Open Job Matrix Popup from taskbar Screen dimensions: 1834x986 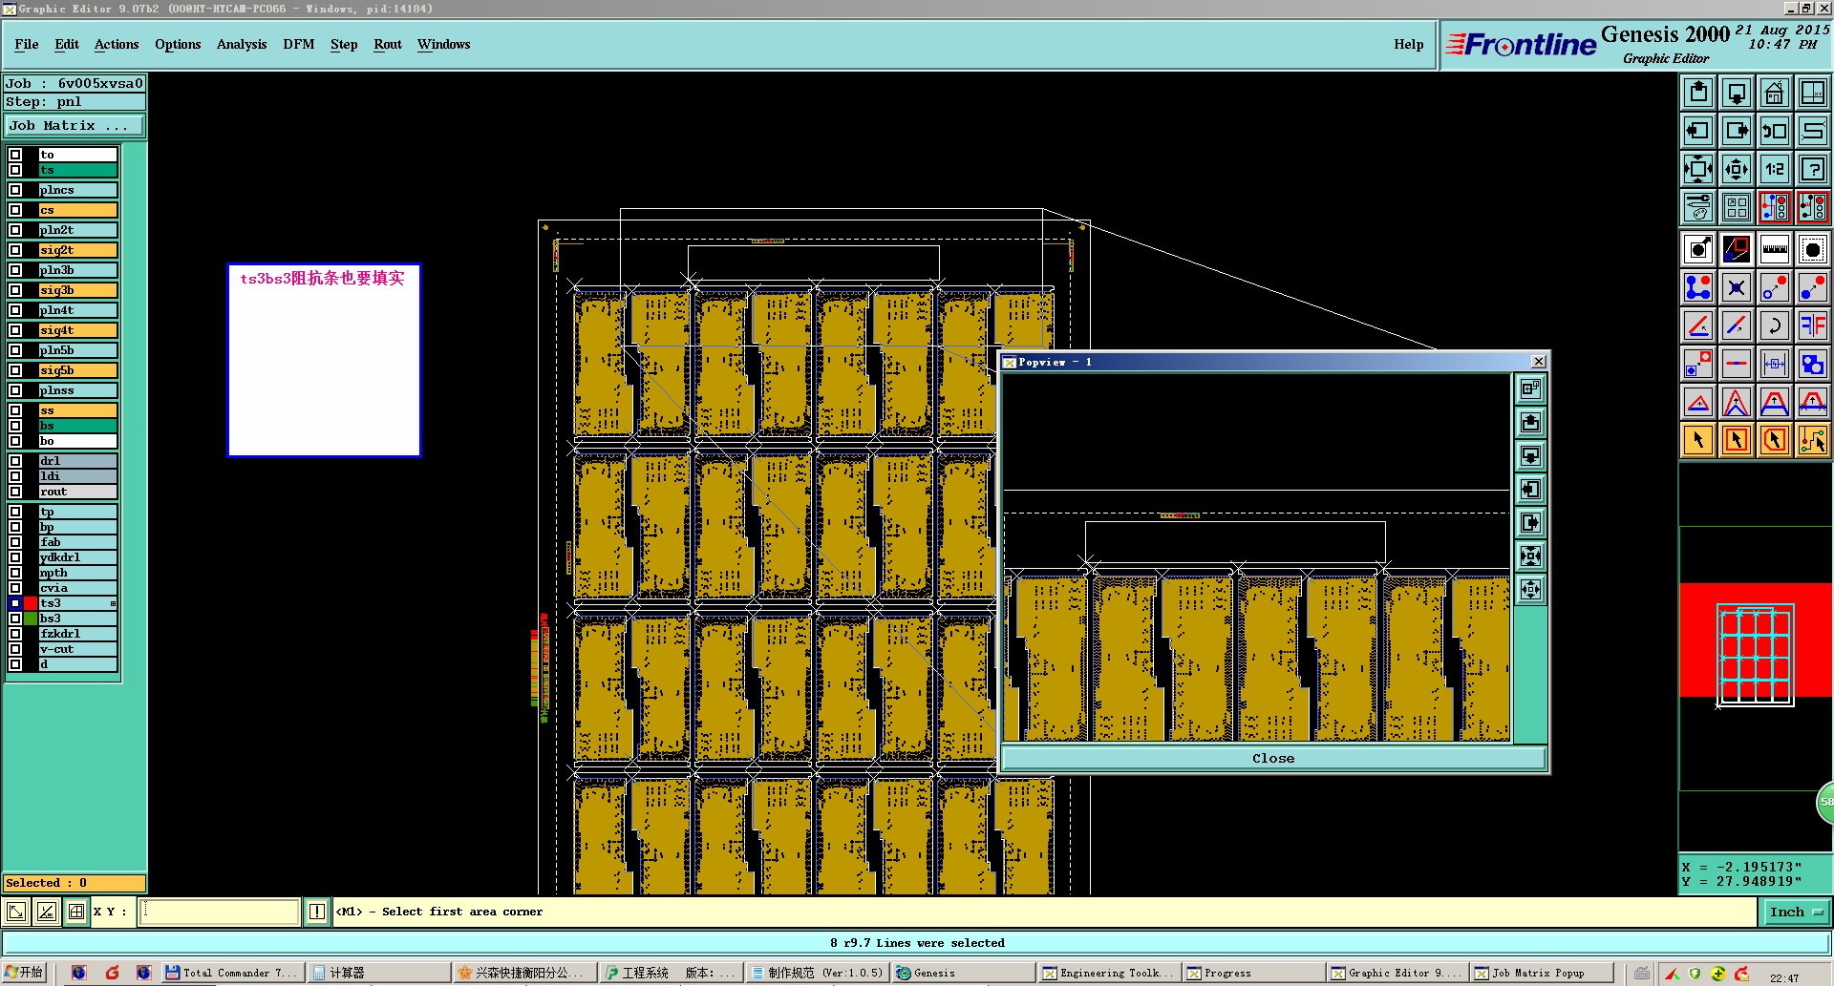[x=1540, y=973]
